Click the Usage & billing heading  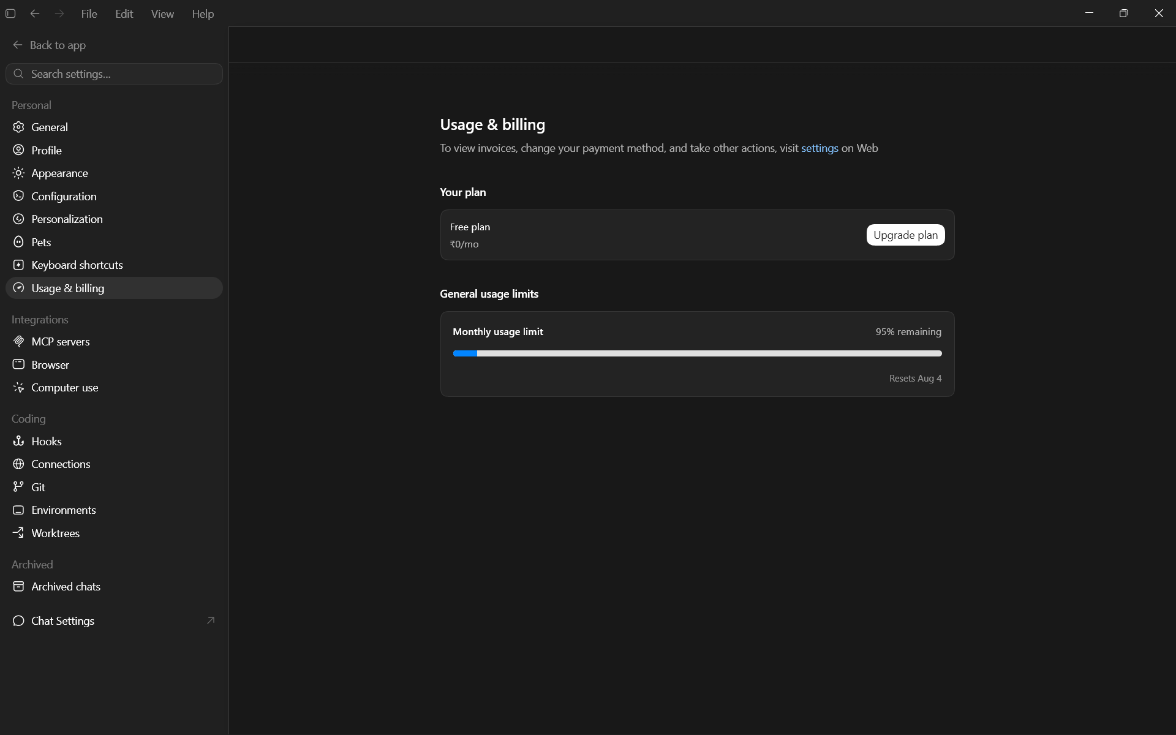point(492,124)
